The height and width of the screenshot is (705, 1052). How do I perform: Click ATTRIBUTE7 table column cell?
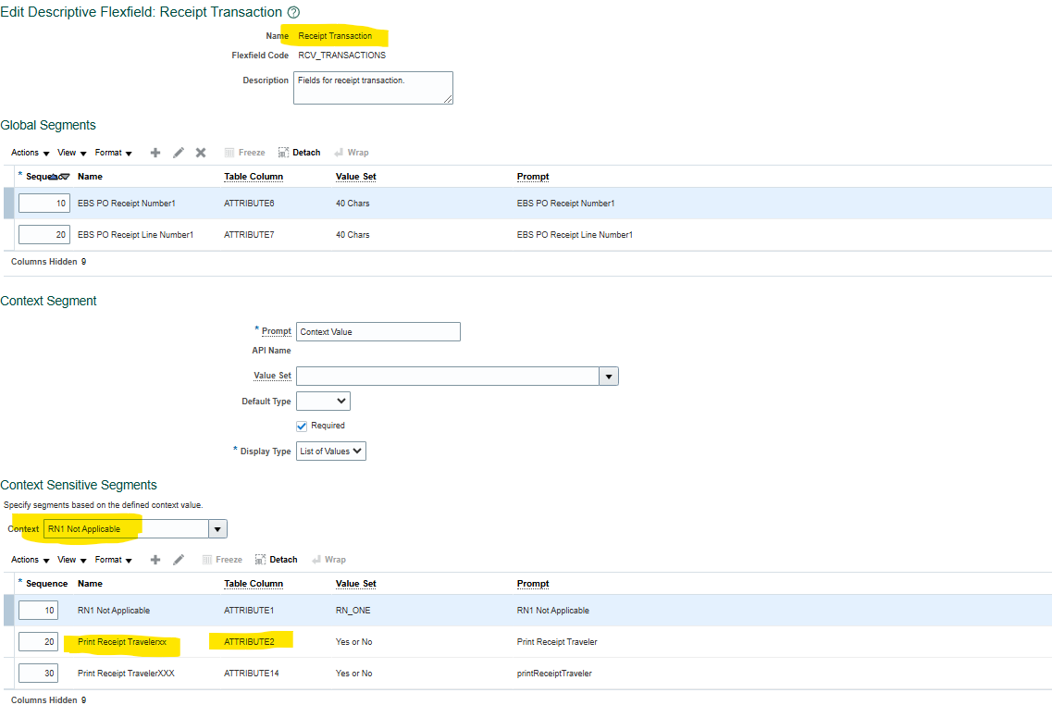tap(249, 235)
